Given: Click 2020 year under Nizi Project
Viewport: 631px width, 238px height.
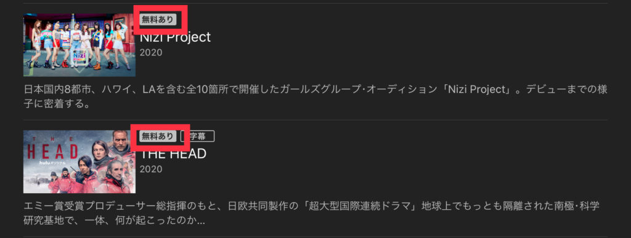Looking at the screenshot, I should pos(151,52).
